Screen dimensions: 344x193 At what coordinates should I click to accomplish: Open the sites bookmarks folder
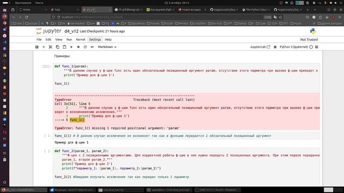tap(18, 23)
